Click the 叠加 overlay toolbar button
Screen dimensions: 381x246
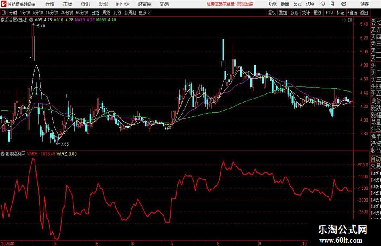(x=283, y=13)
